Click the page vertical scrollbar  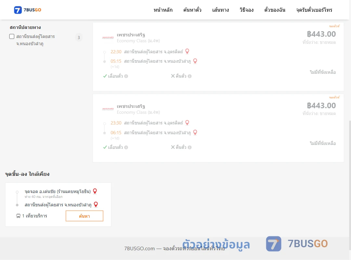pos(350,175)
